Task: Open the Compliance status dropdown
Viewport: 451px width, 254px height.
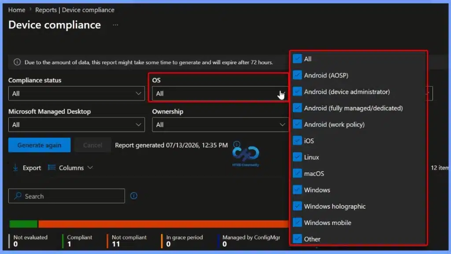Action: click(77, 93)
